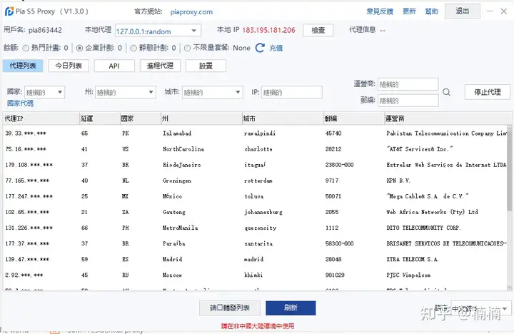Image resolution: width=514 pixels, height=334 pixels.
Task: Close the Pia S5 Proxy window
Action: tap(504, 11)
